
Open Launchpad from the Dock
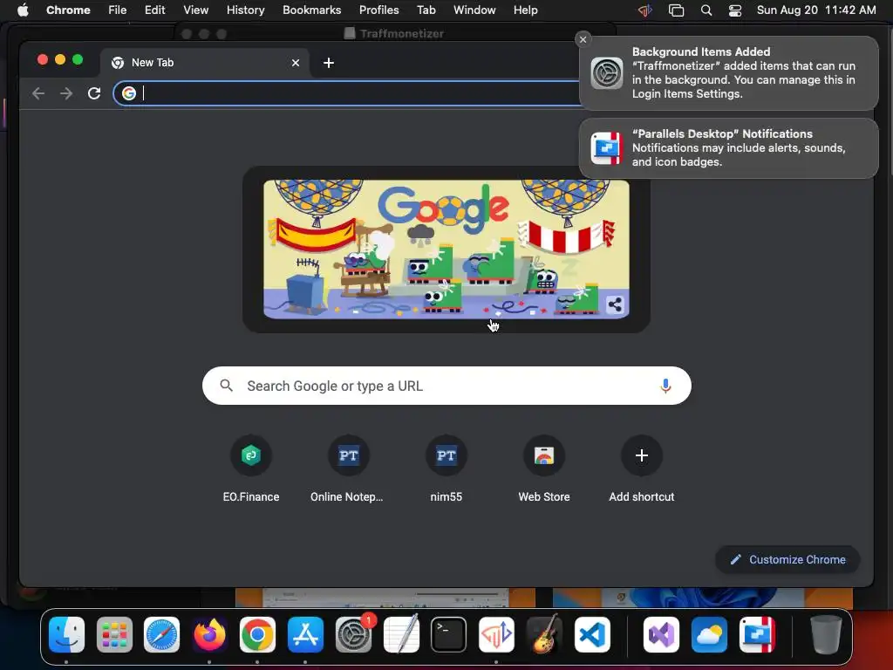coord(114,634)
